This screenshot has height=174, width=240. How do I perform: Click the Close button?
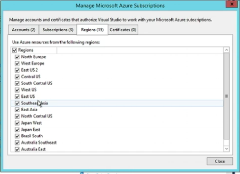(220, 161)
